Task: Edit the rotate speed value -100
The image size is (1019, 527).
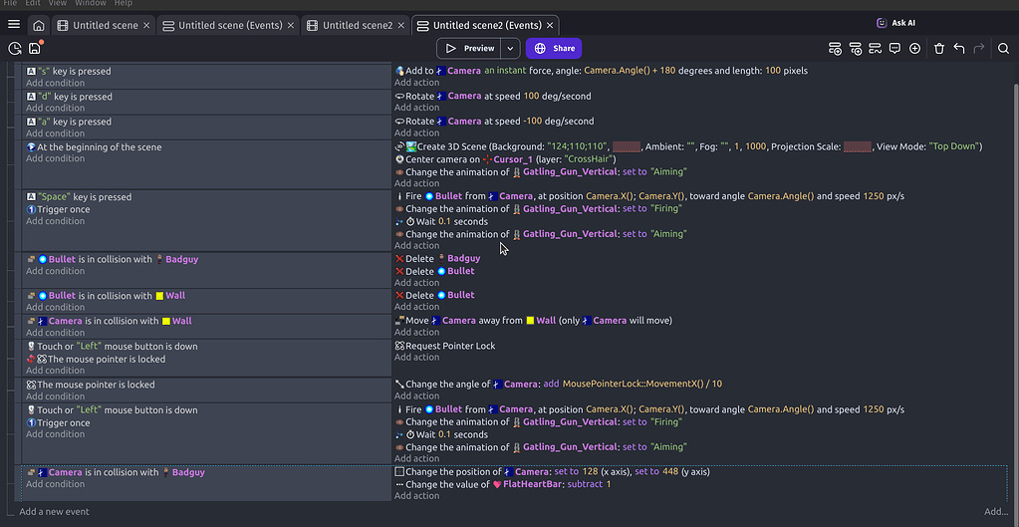Action: [x=532, y=121]
